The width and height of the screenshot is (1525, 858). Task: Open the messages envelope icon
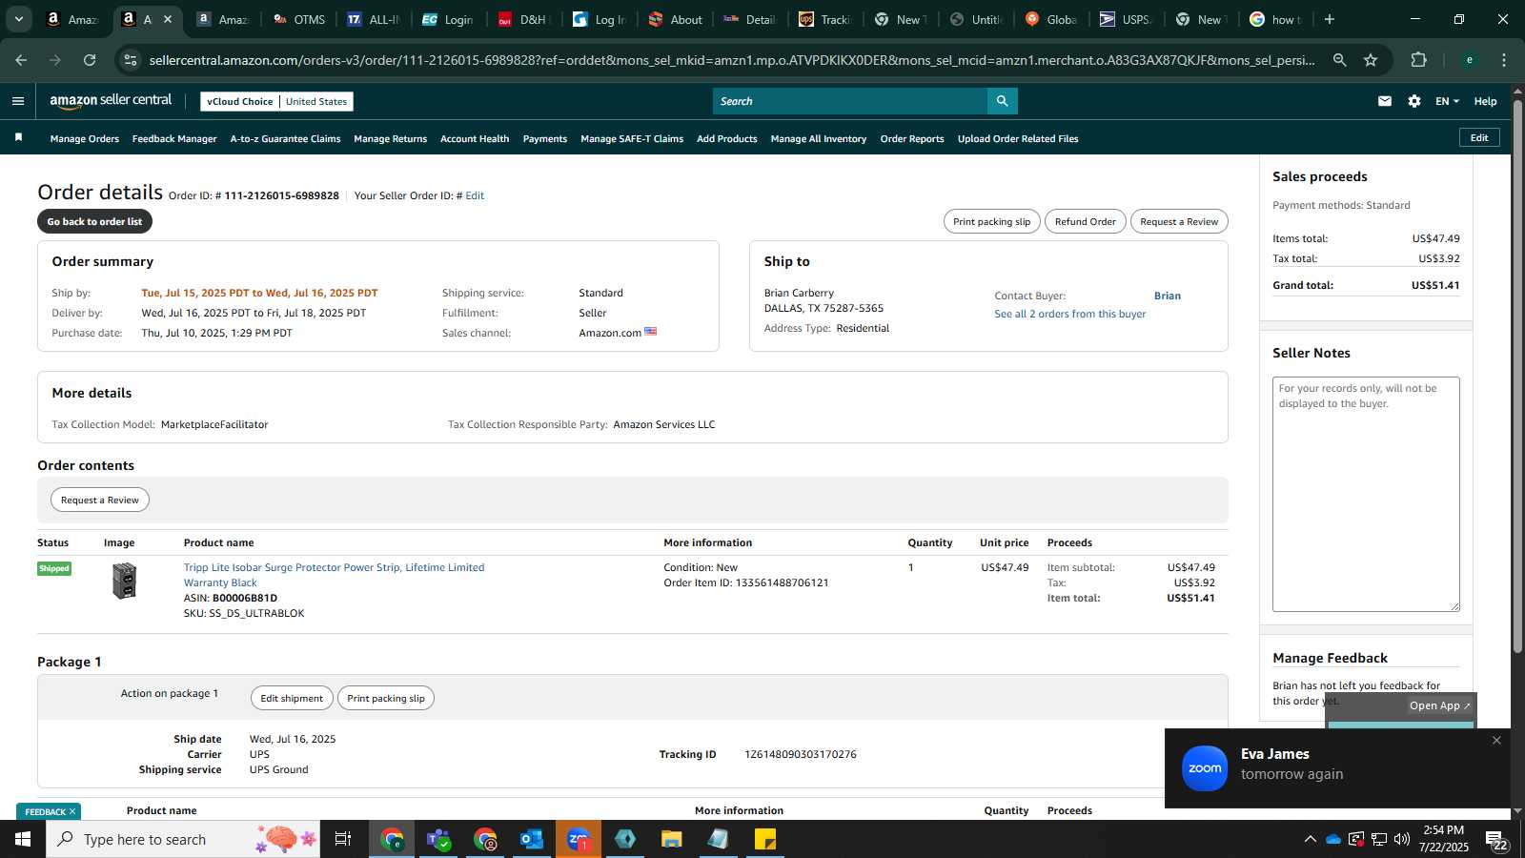[x=1385, y=101]
